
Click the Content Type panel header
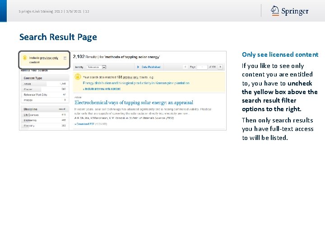click(45, 78)
